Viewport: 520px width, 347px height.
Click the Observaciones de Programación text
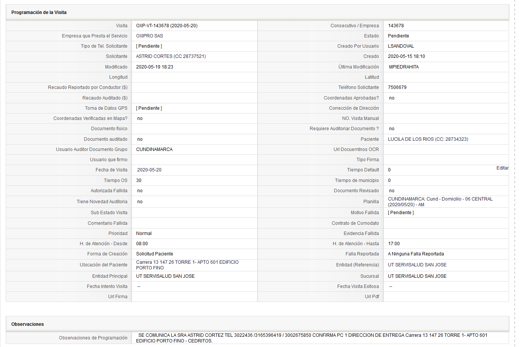(312, 338)
